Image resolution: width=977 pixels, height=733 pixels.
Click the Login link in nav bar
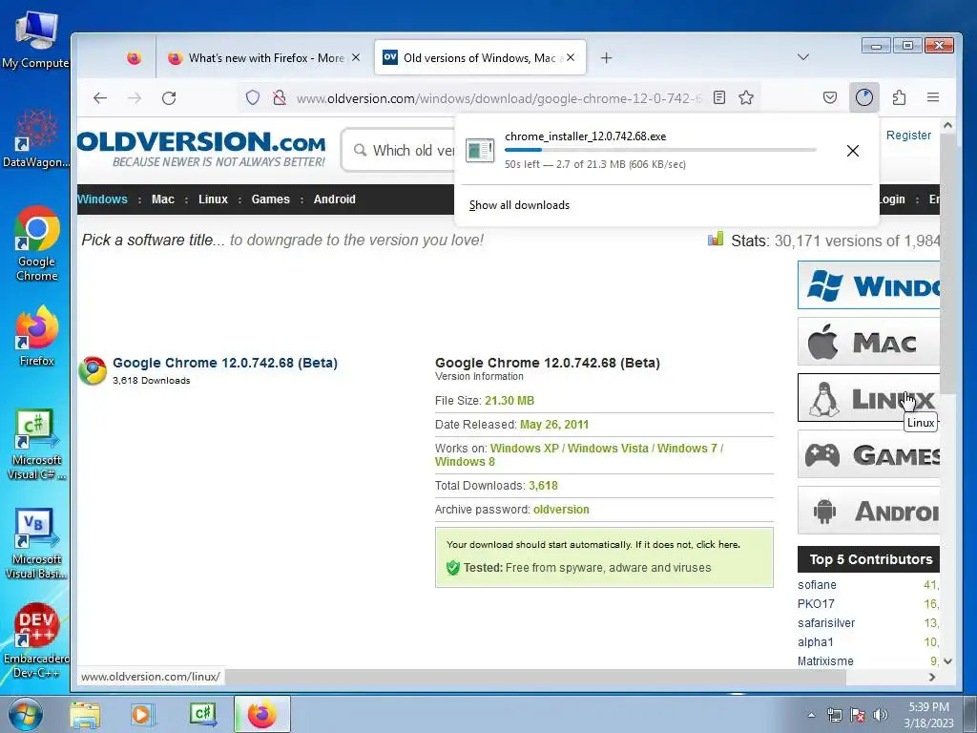(892, 199)
